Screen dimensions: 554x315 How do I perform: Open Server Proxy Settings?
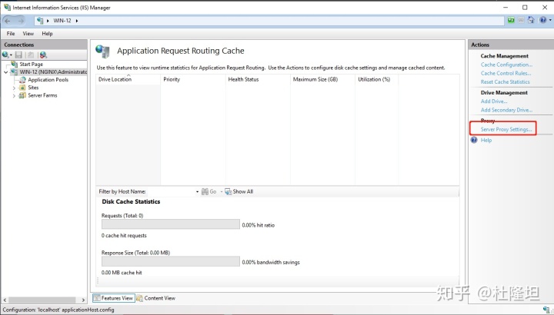click(x=506, y=129)
